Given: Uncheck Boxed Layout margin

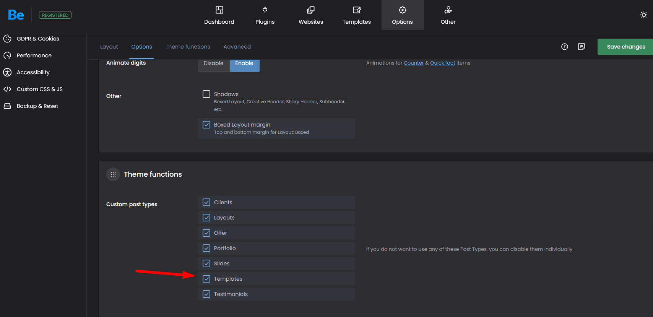Looking at the screenshot, I should click(x=206, y=125).
